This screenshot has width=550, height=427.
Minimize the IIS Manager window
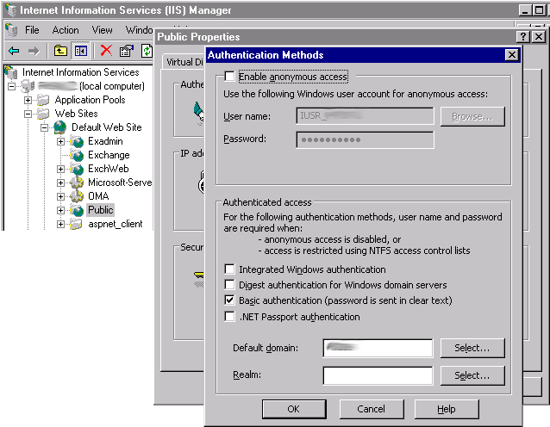[525, 9]
